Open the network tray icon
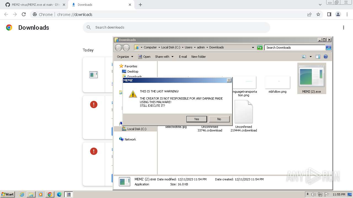The height and width of the screenshot is (198, 353). pyautogui.click(x=320, y=194)
